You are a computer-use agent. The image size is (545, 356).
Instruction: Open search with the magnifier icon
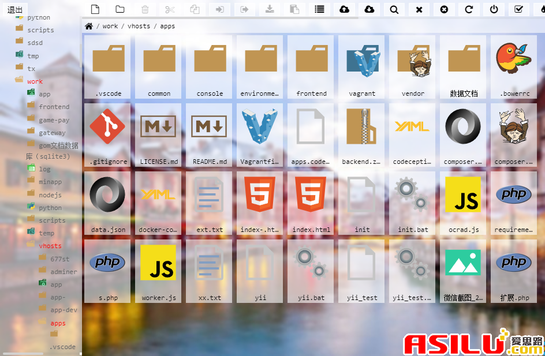394,9
